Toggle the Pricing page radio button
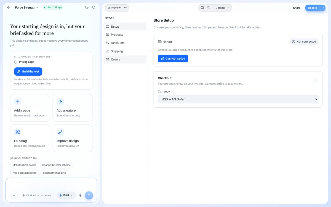The width and height of the screenshot is (331, 207). coord(16,62)
